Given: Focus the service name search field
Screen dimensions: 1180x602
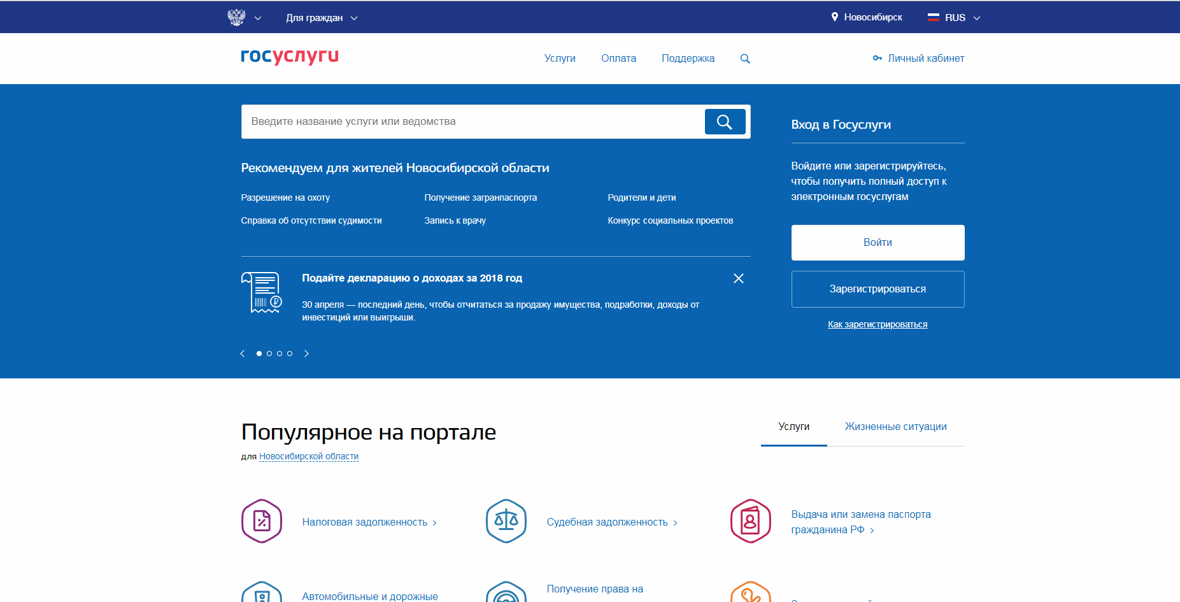Looking at the screenshot, I should click(x=473, y=122).
